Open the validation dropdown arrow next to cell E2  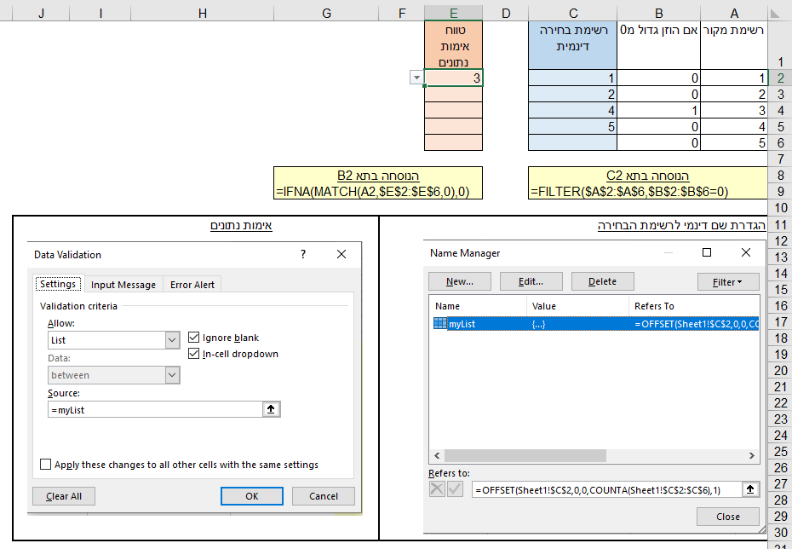coord(416,78)
